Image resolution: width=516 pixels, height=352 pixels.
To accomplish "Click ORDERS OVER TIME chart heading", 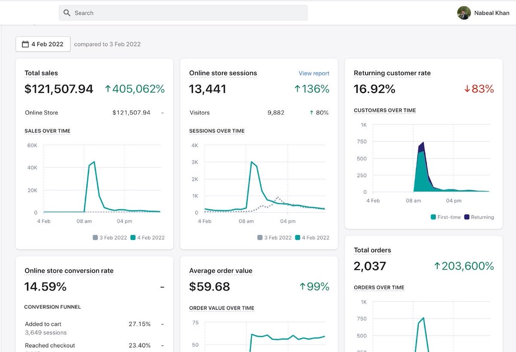I will pos(379,288).
